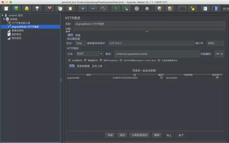
Task: Click the Stop test icon
Action: (x=137, y=9)
